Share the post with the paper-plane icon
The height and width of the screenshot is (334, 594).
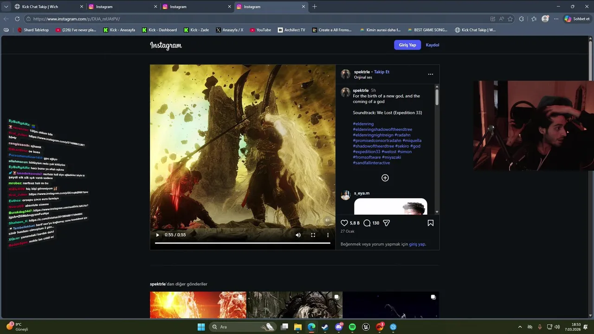click(386, 223)
